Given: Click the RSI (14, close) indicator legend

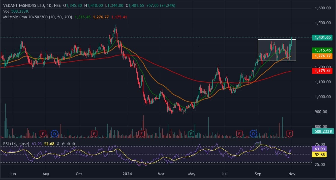Looking at the screenshot, I should pyautogui.click(x=16, y=144).
